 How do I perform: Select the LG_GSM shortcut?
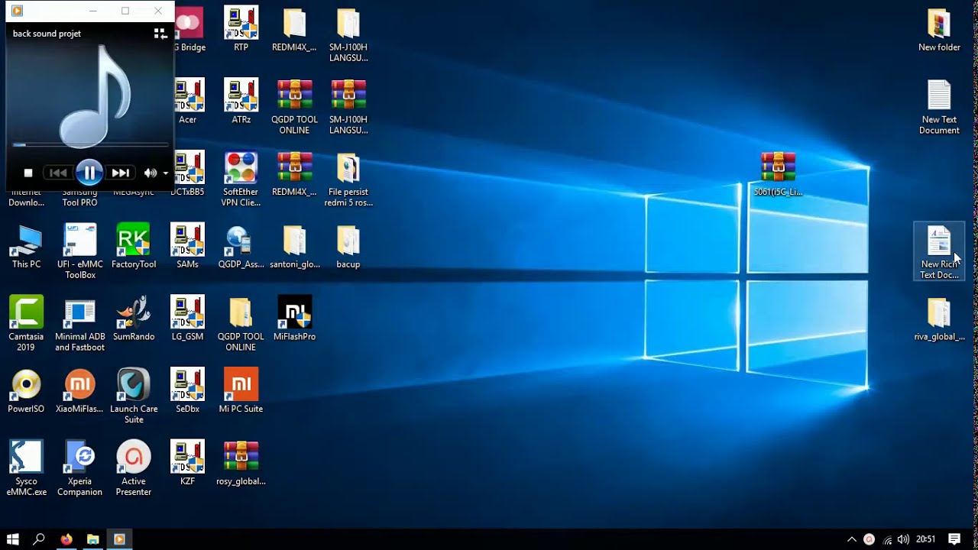pyautogui.click(x=187, y=319)
